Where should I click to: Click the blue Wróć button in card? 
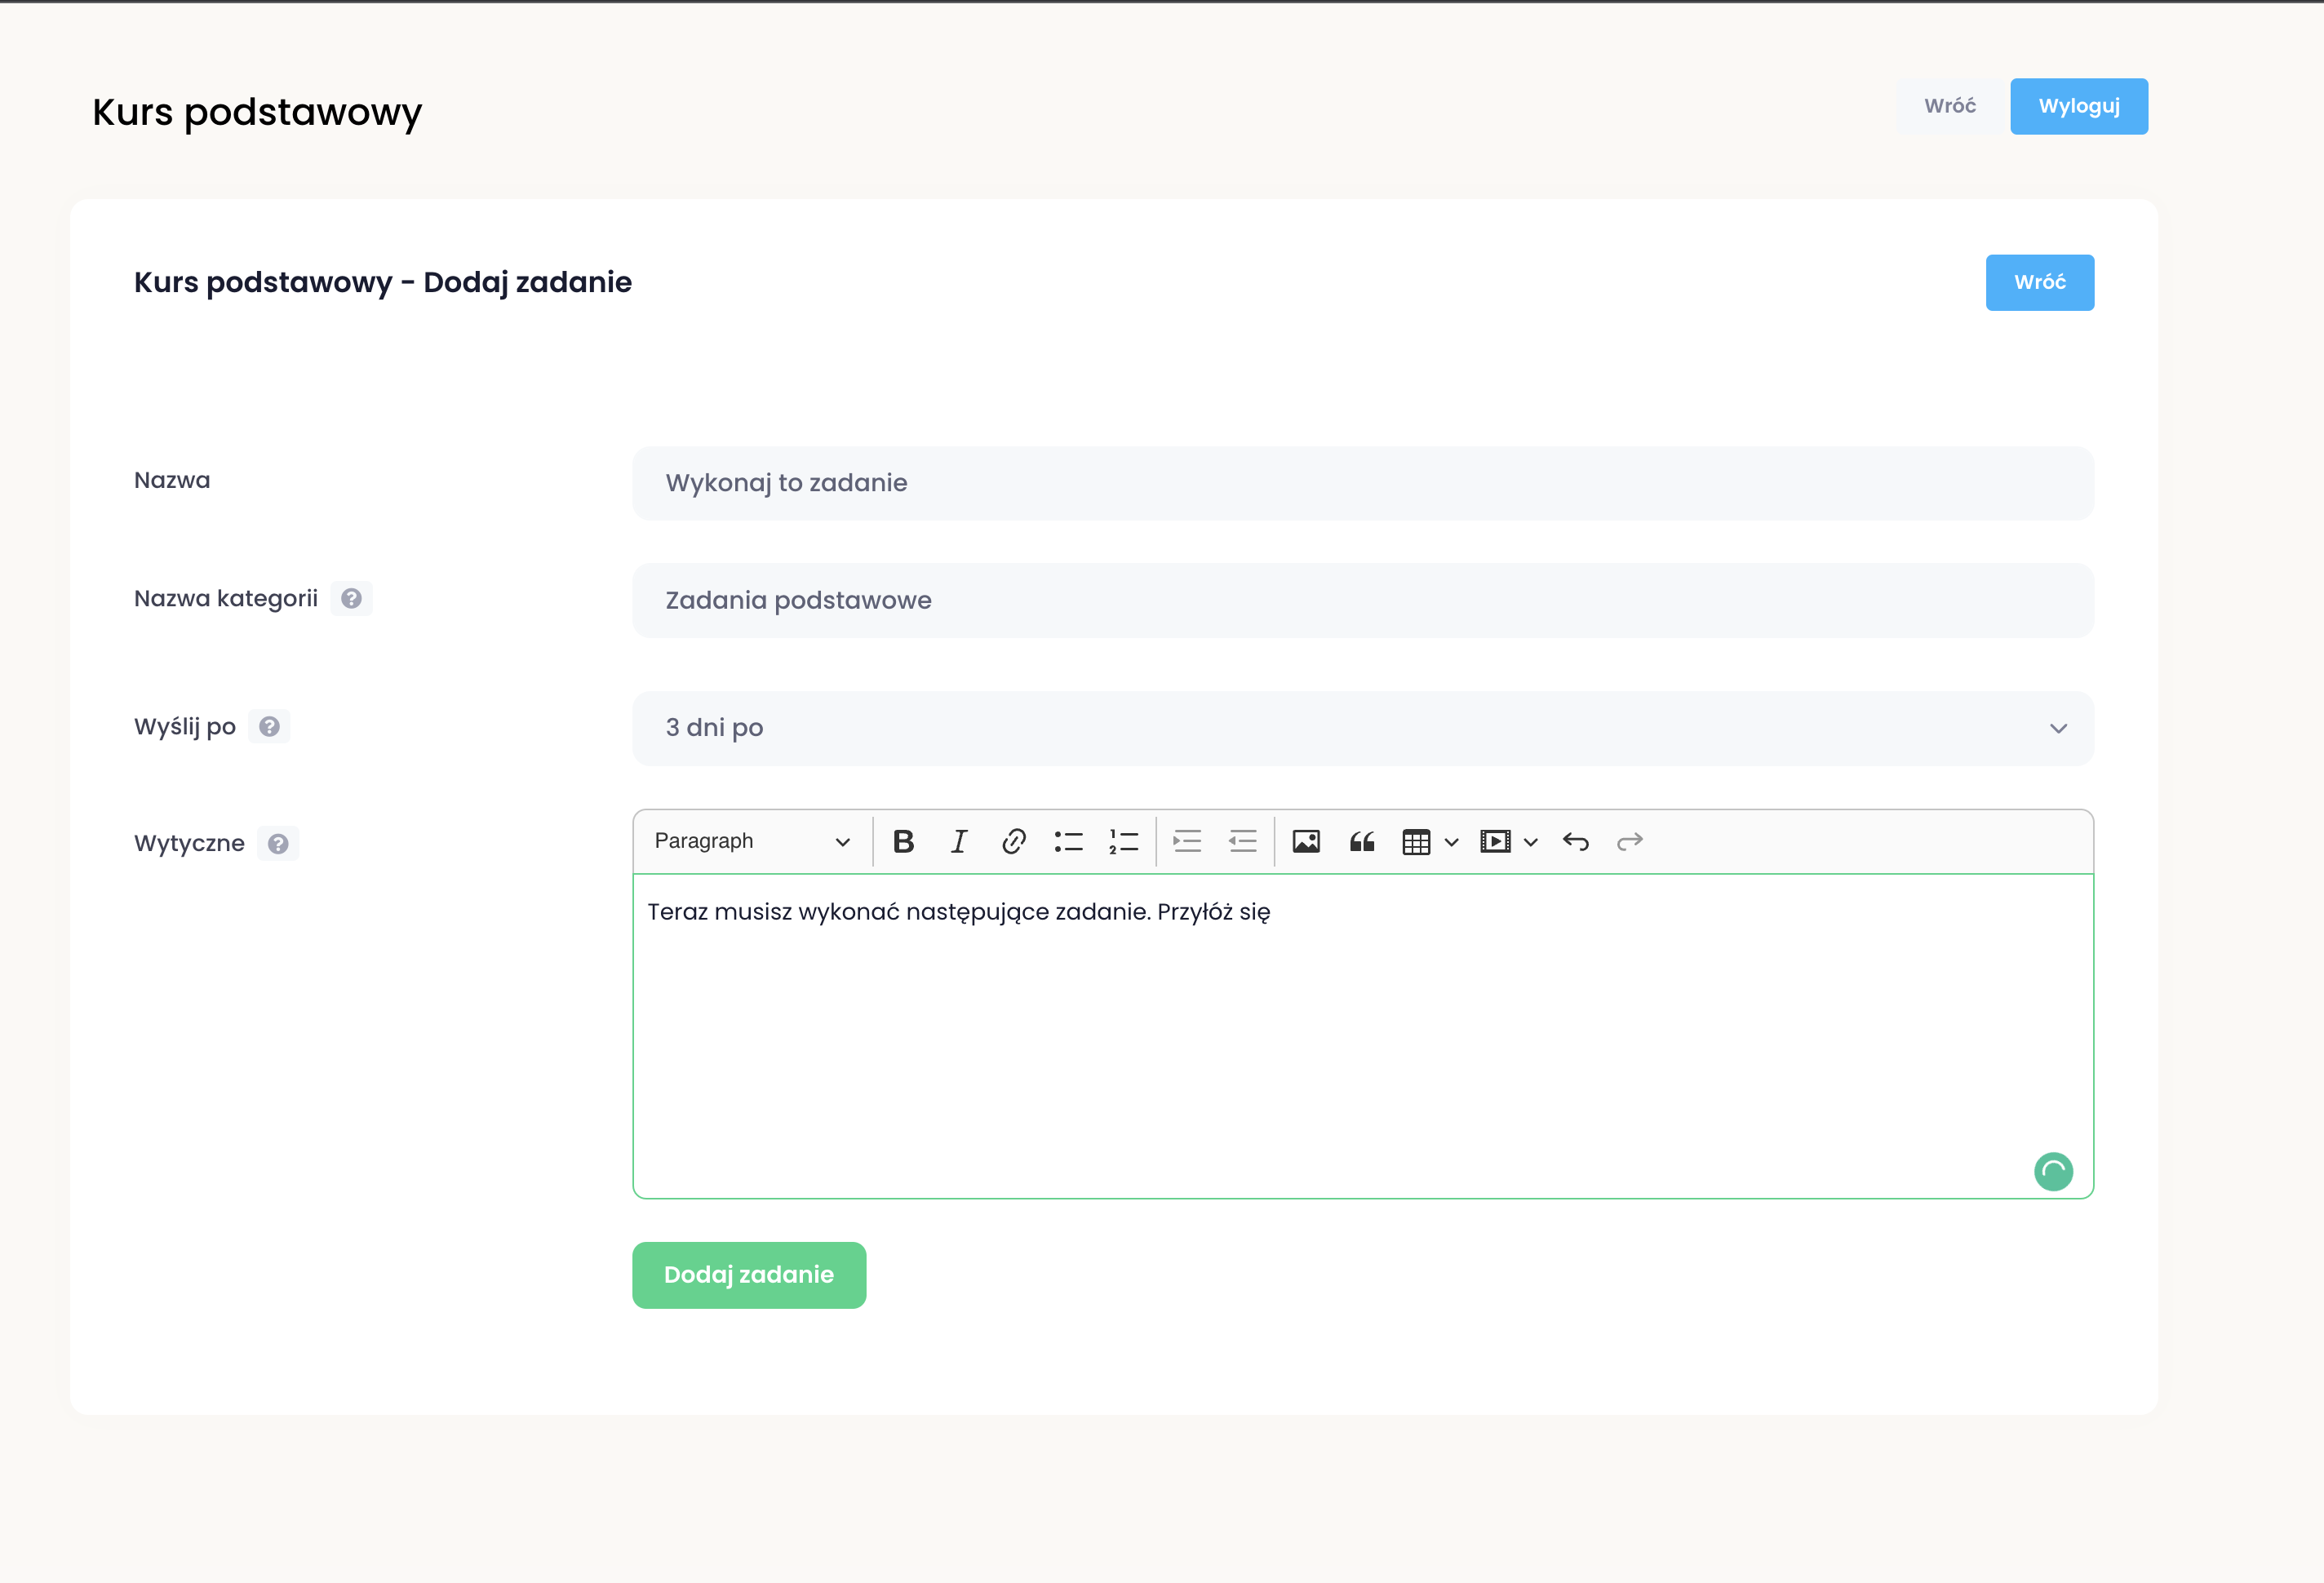2039,283
